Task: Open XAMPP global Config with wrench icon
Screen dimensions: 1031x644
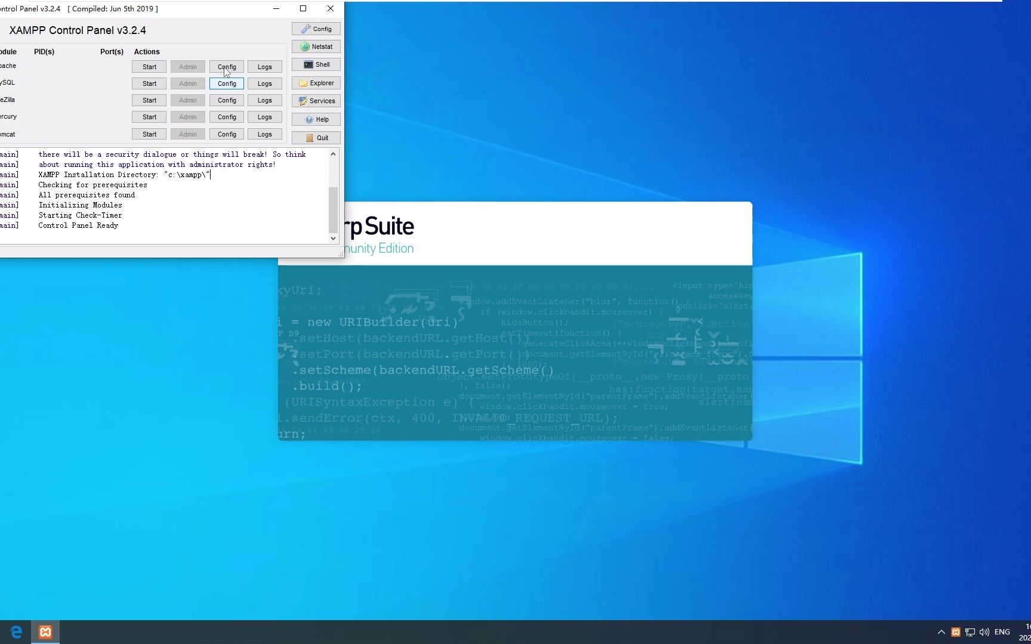Action: coord(316,29)
